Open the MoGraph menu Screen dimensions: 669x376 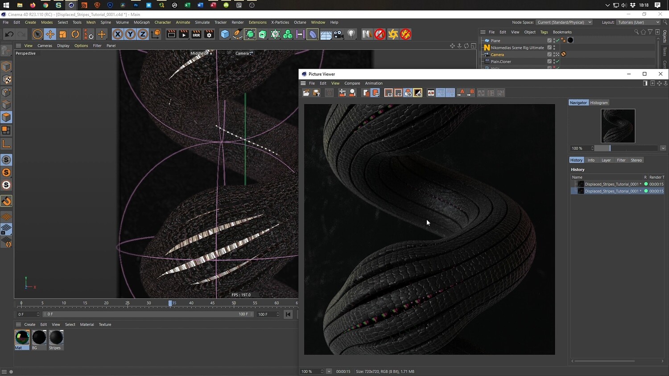tap(141, 22)
